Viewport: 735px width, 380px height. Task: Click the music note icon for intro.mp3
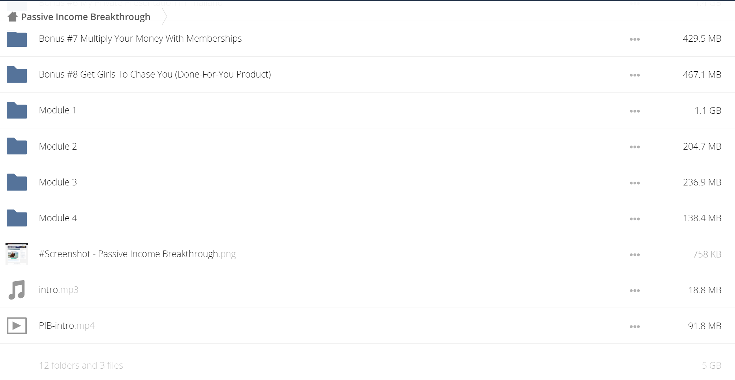(x=17, y=290)
